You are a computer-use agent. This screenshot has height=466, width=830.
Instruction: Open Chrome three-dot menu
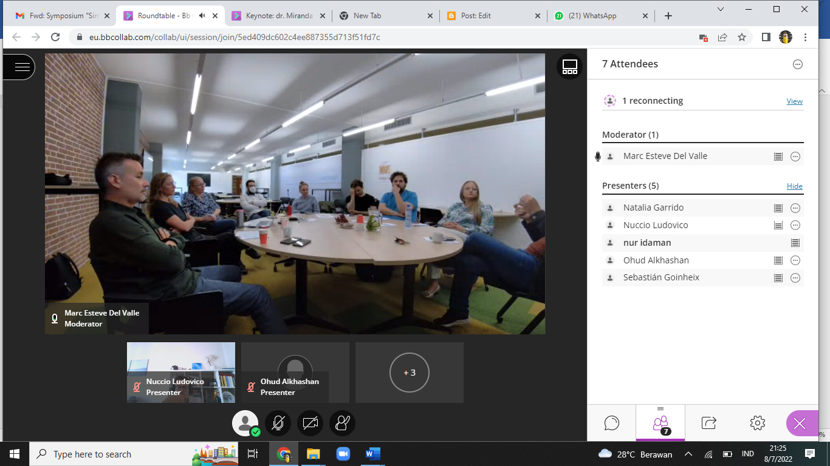pos(805,37)
